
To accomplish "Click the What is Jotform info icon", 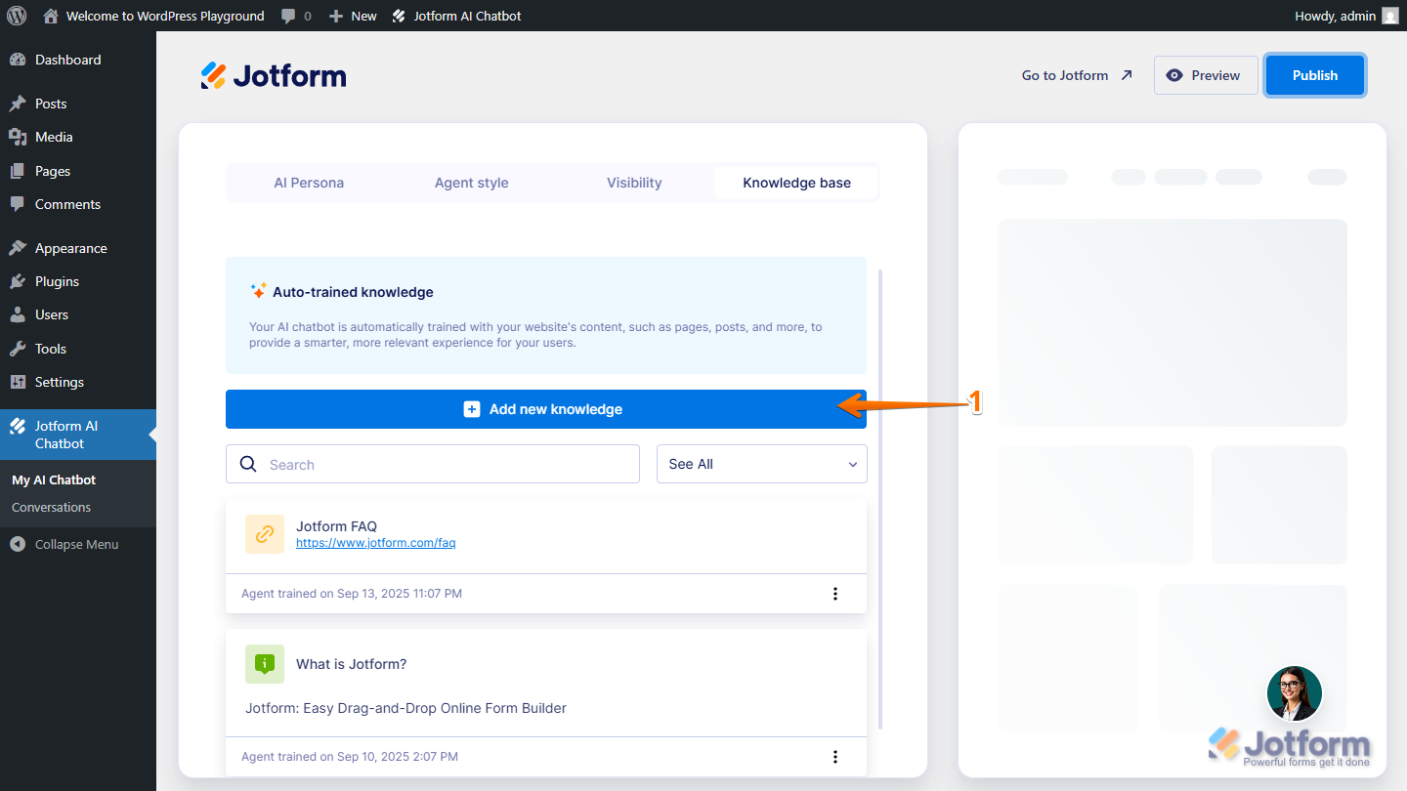I will click(x=265, y=664).
